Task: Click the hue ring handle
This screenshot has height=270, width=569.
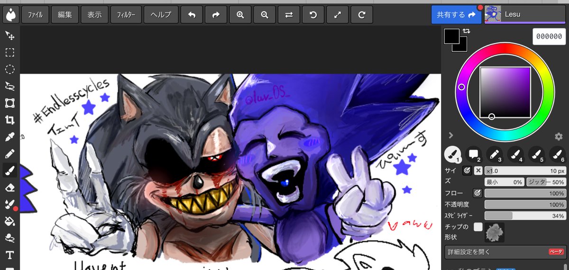Action: [461, 87]
